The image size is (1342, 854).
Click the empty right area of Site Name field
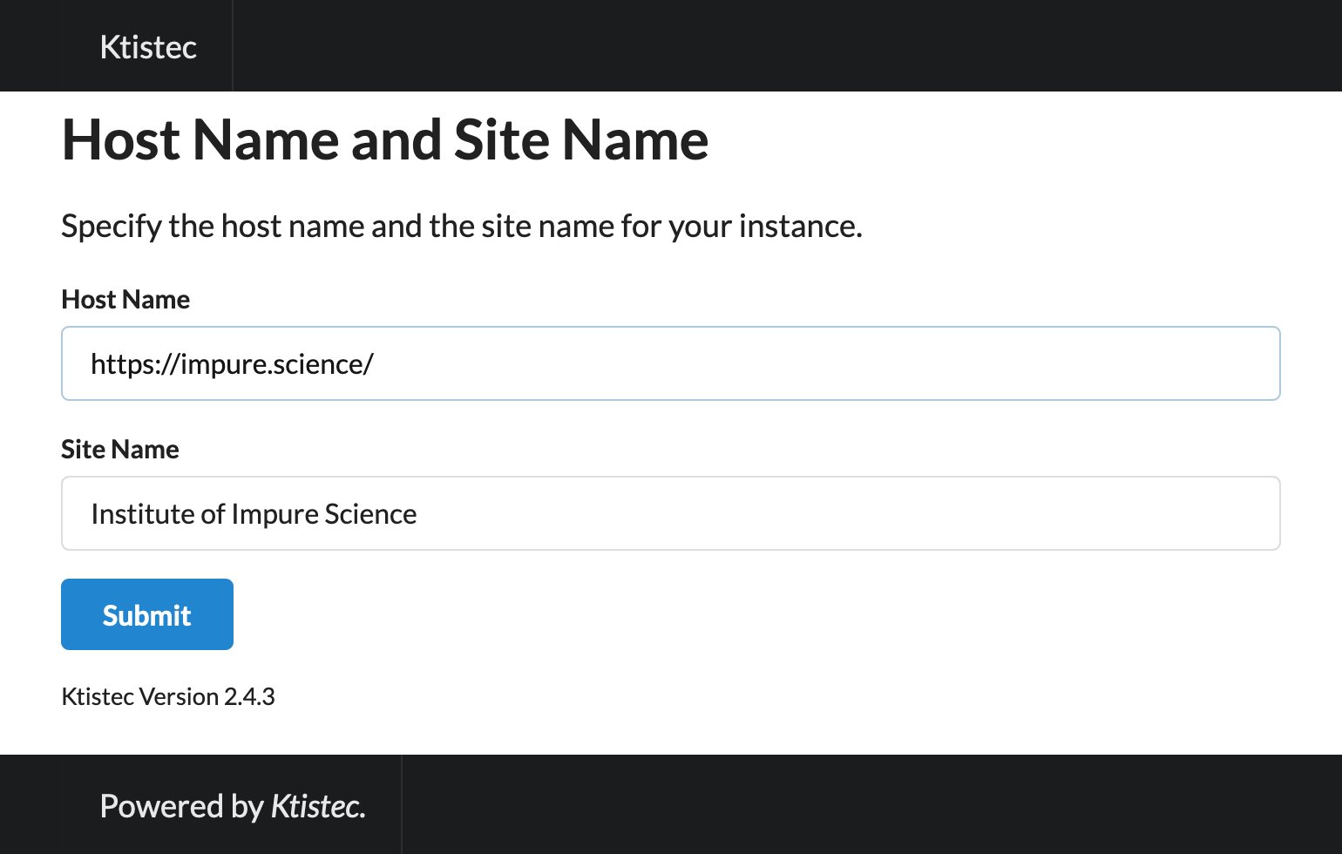[x=845, y=513]
